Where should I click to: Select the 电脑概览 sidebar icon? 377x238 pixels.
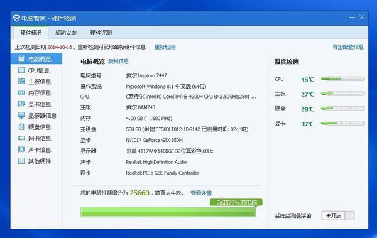tap(21, 58)
